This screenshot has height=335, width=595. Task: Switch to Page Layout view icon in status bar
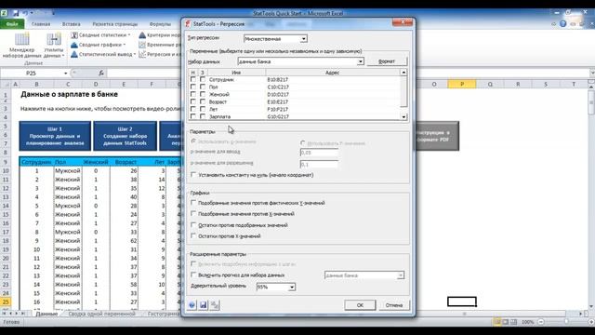(x=506, y=322)
